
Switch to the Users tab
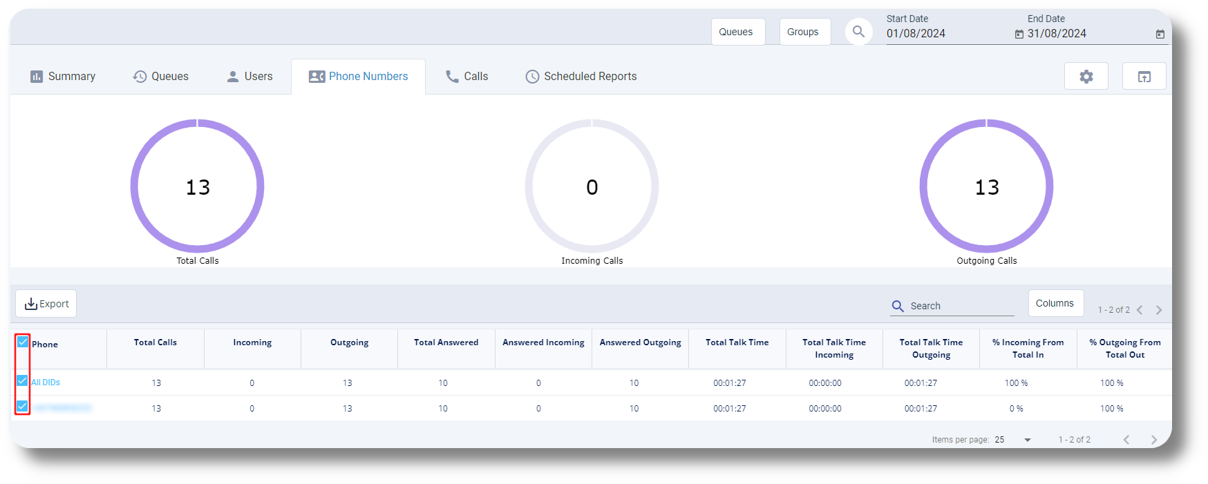(x=249, y=77)
